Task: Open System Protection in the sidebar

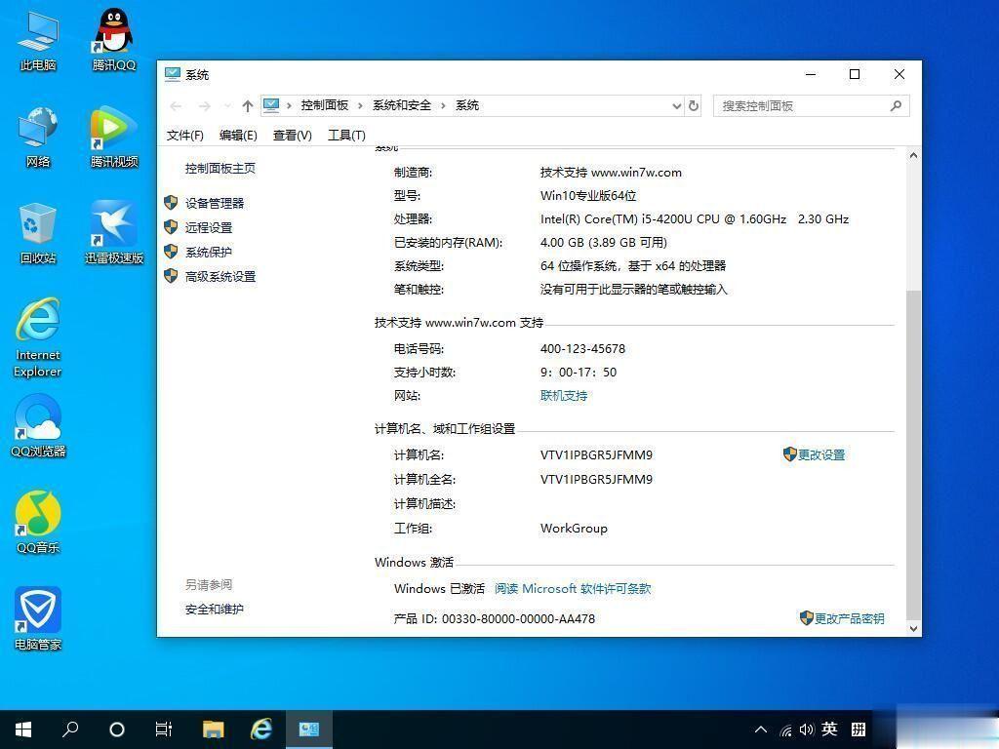Action: click(x=209, y=252)
